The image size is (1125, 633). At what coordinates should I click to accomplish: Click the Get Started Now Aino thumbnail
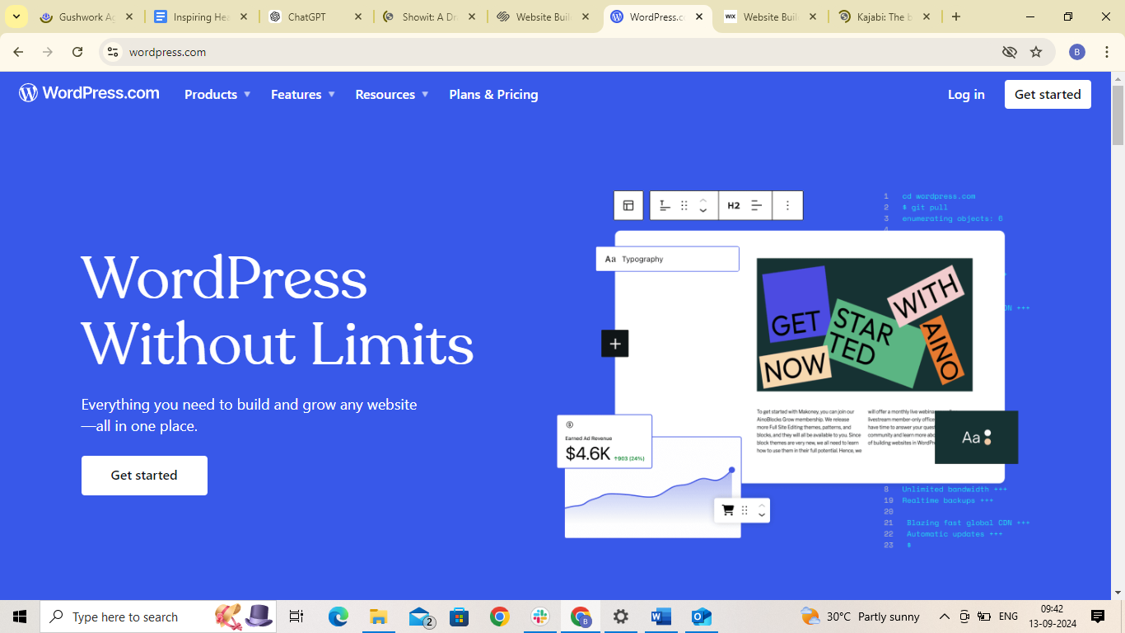[865, 325]
